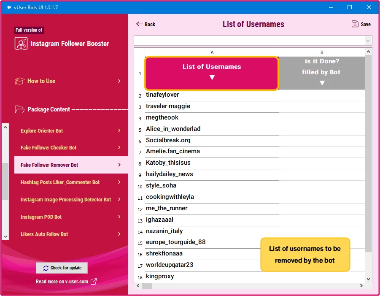The height and width of the screenshot is (296, 380).
Task: Select the cell 'europe_tourguide_88'
Action: pos(202,243)
